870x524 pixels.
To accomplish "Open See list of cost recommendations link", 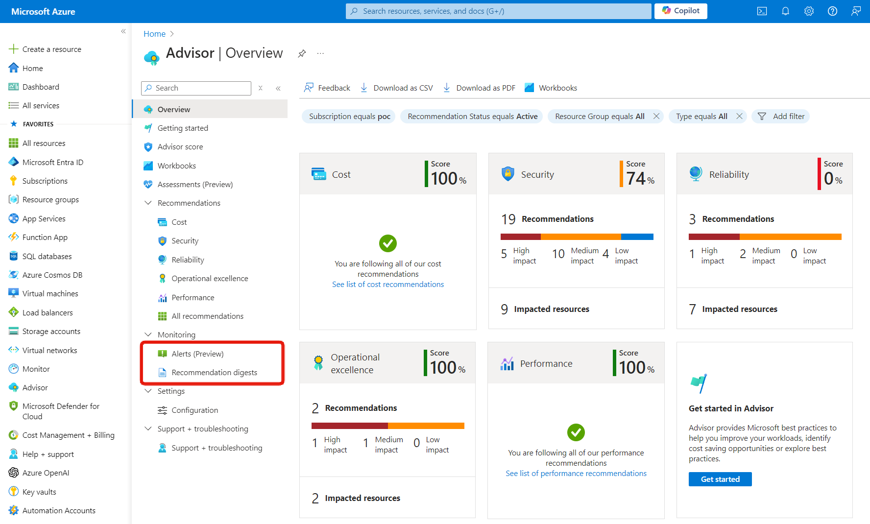I will 388,284.
